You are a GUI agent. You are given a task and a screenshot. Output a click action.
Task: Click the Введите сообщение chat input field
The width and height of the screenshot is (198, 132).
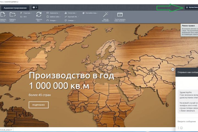coord(187,121)
